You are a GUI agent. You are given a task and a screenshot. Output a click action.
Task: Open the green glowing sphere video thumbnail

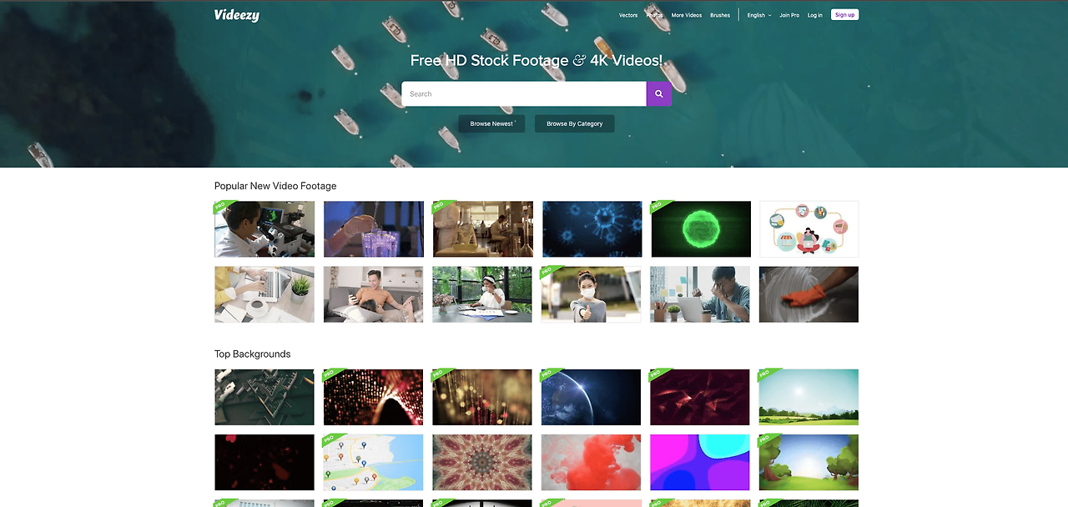point(700,228)
